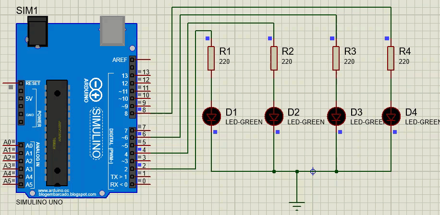Click the RX < 0 pin terminal
The width and height of the screenshot is (440, 215).
[x=133, y=185]
